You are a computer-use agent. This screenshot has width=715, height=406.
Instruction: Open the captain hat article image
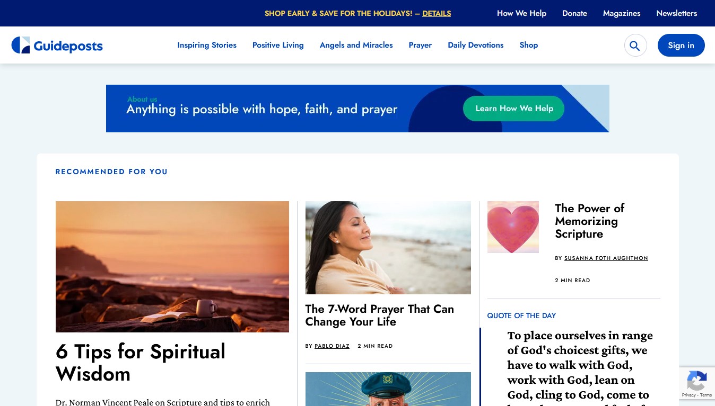click(x=388, y=389)
